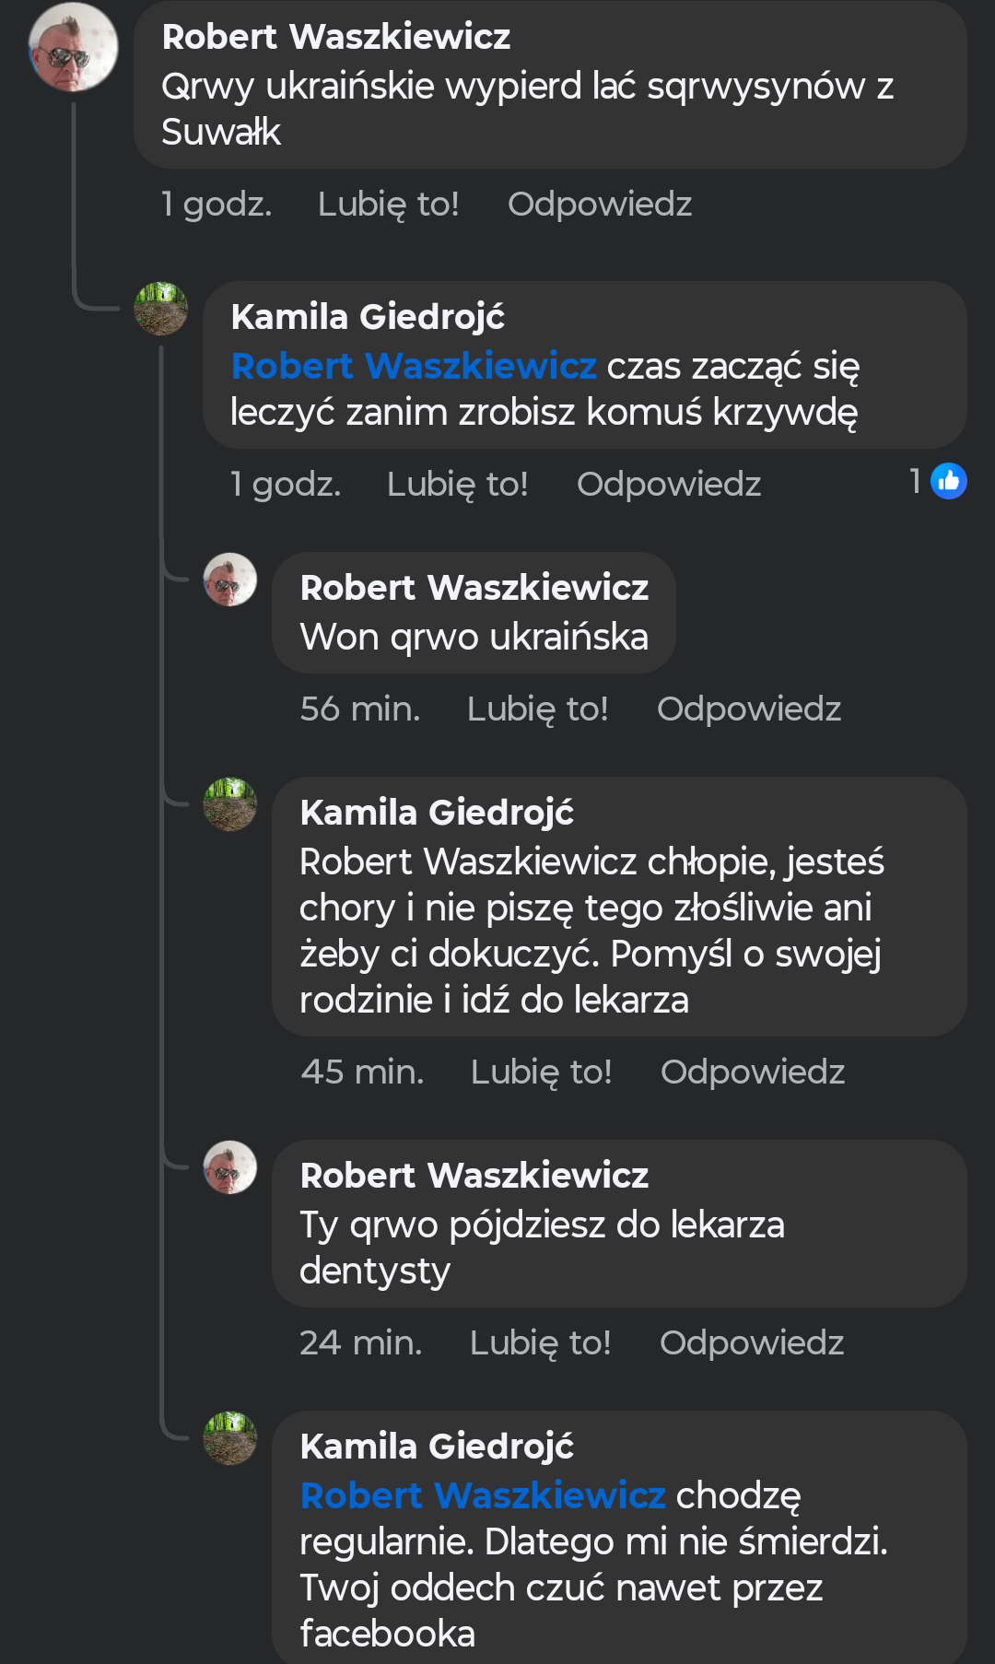Reply to the 'czas zacząć się leczyć' comment
This screenshot has width=995, height=1664.
668,484
